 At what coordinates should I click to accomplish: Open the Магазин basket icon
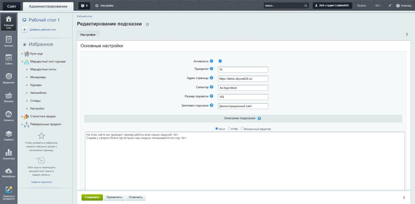coord(9,97)
